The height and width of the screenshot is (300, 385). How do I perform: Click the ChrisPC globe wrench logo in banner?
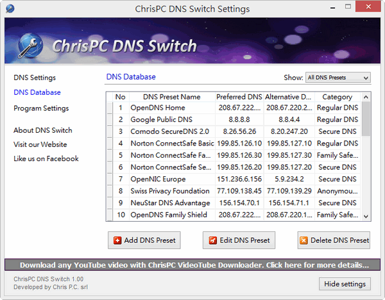(x=30, y=46)
